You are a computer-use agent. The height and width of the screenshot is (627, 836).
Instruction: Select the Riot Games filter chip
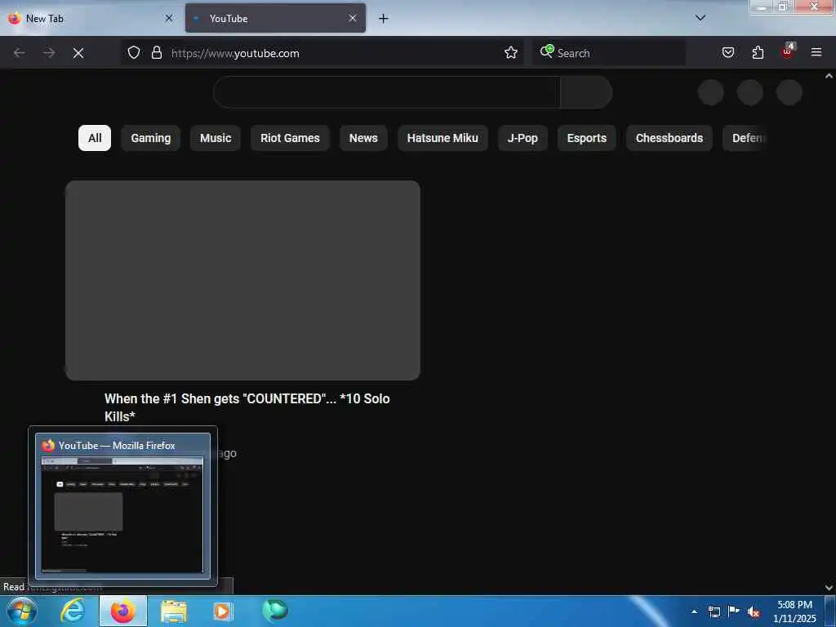[x=290, y=138]
